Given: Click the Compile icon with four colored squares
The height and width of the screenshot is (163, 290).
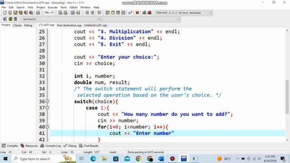Looking at the screenshot, I should [107, 13].
